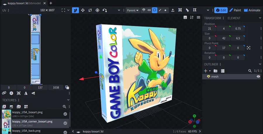Click the flag-shaped mesh tool icon
The height and width of the screenshot is (134, 263).
195,10
